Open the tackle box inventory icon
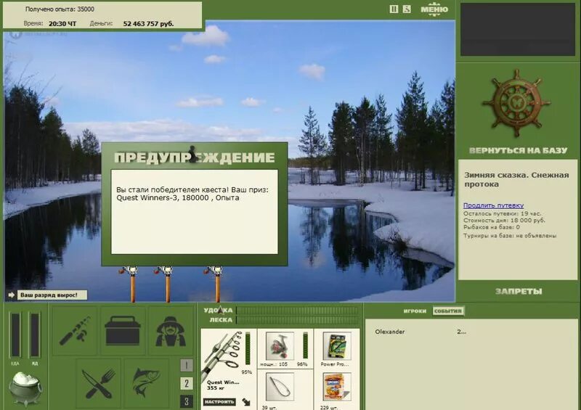The image size is (581, 410). tap(123, 330)
